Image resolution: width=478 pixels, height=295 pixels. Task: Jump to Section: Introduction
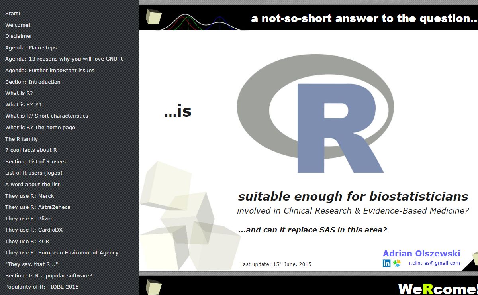click(33, 82)
